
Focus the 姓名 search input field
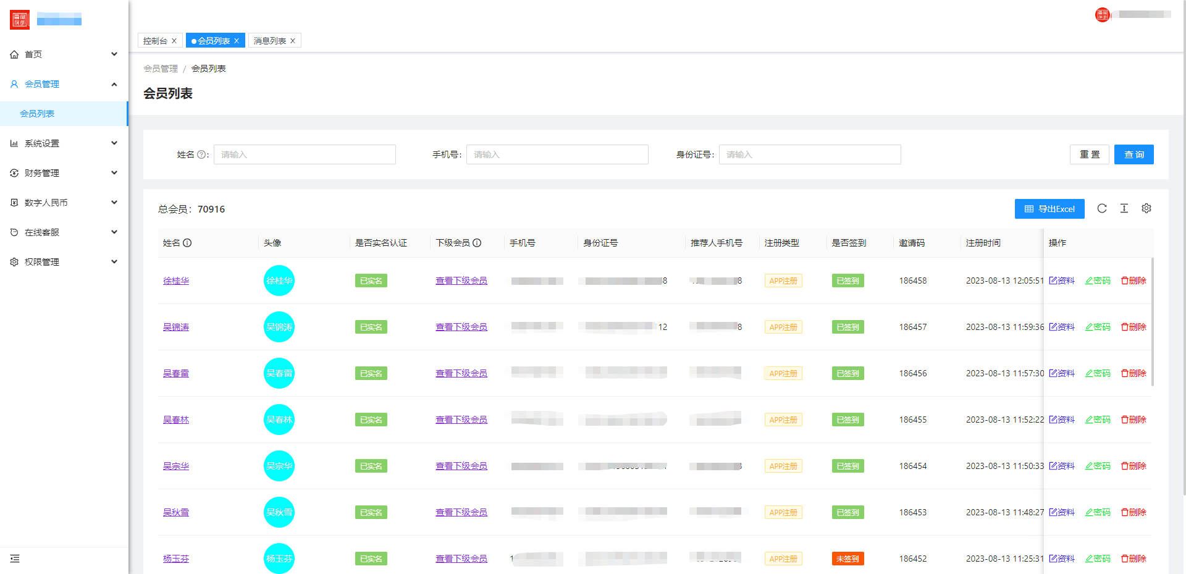point(305,154)
